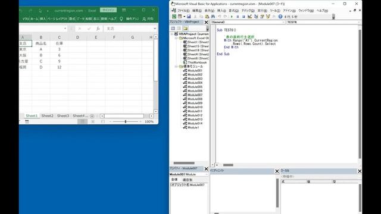Select the Sheet1 tab in Excel
The width and height of the screenshot is (381, 214).
tap(32, 116)
